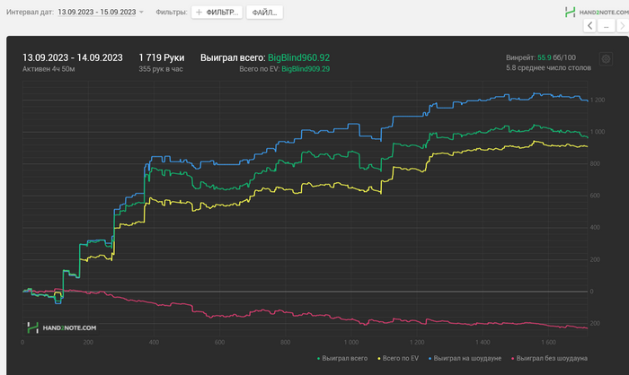The height and width of the screenshot is (375, 629).
Task: Click the small arrow next to date interval
Action: (141, 13)
